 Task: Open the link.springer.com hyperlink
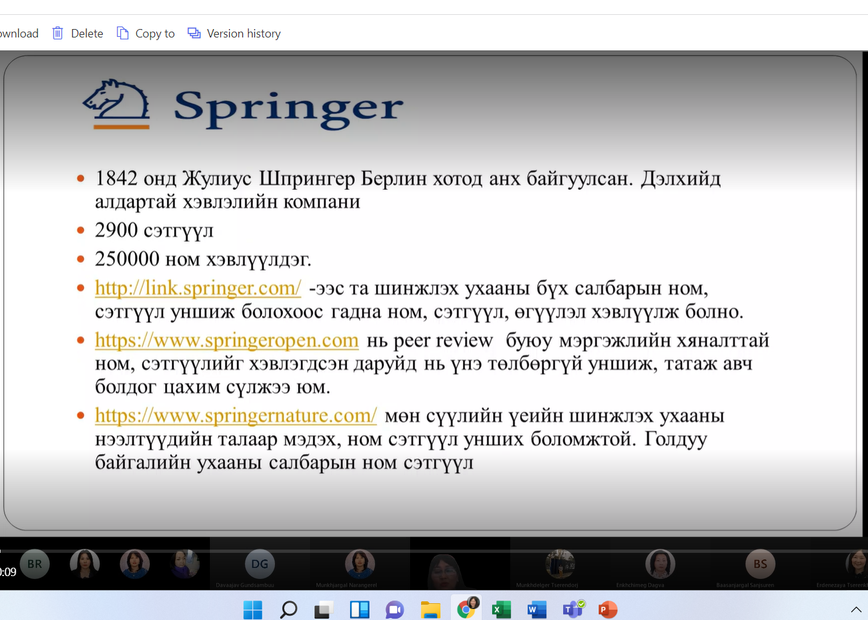point(198,288)
